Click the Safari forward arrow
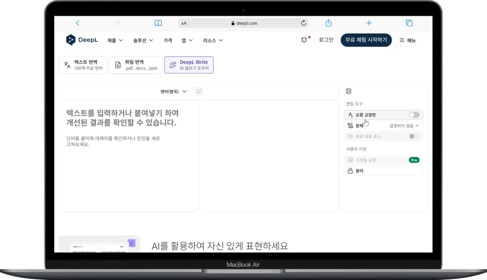The height and width of the screenshot is (280, 487). tap(117, 23)
